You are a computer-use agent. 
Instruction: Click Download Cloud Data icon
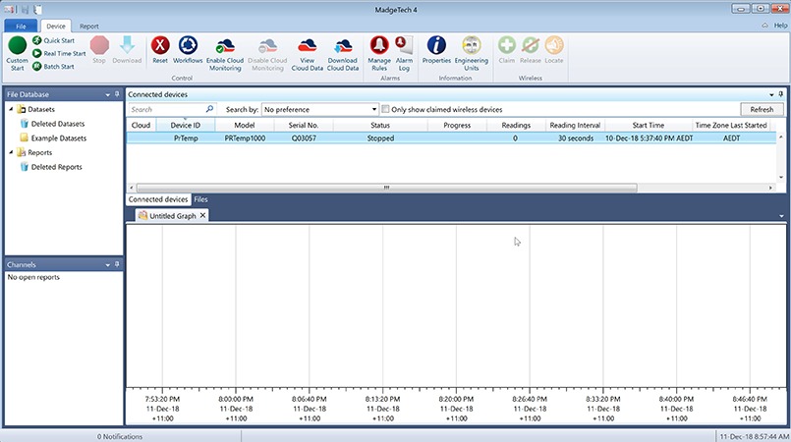tap(342, 45)
